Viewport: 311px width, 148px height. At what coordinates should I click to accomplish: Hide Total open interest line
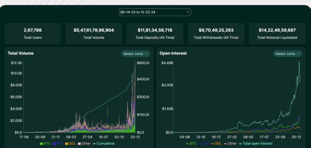coord(256,144)
